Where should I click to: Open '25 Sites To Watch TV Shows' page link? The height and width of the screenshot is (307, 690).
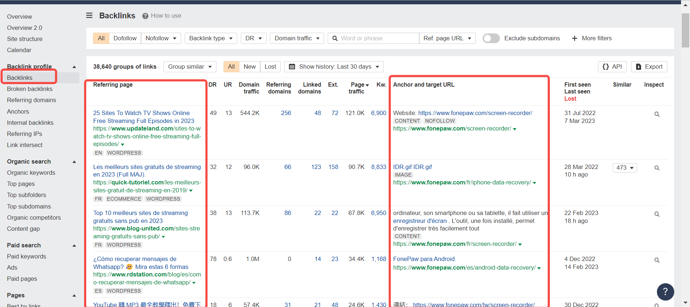coord(143,117)
